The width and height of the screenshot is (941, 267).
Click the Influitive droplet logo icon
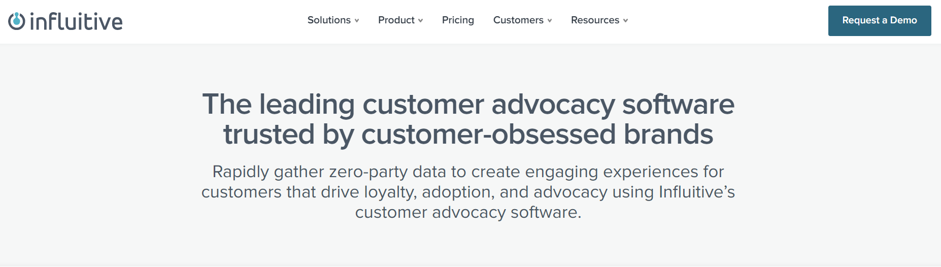point(17,21)
